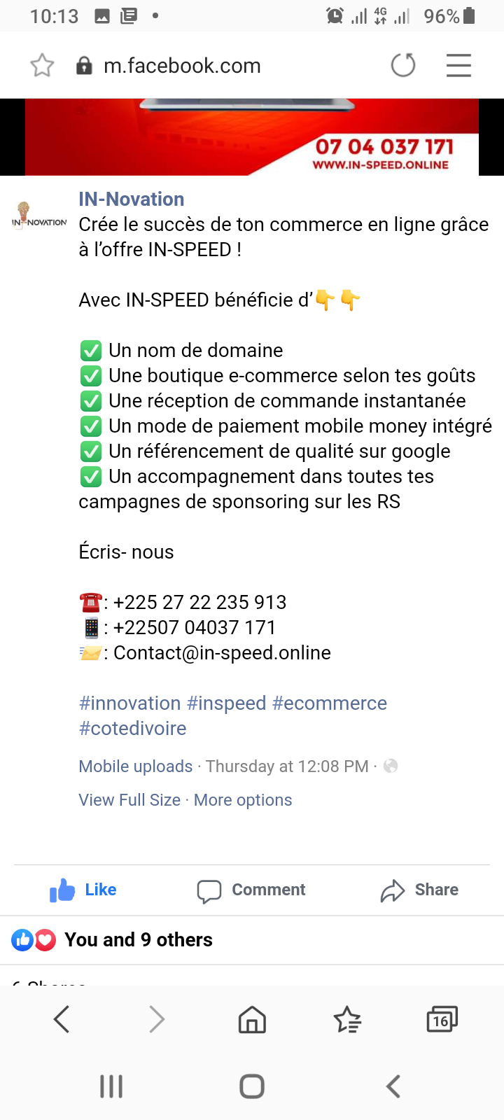Toggle the Like button on the post
504x1120 pixels.
click(x=83, y=890)
